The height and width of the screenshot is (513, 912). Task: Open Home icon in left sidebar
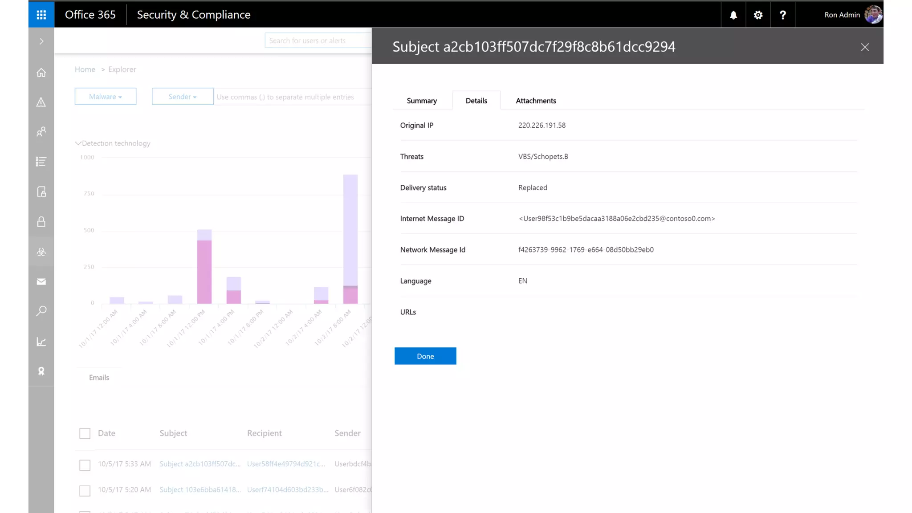[41, 73]
